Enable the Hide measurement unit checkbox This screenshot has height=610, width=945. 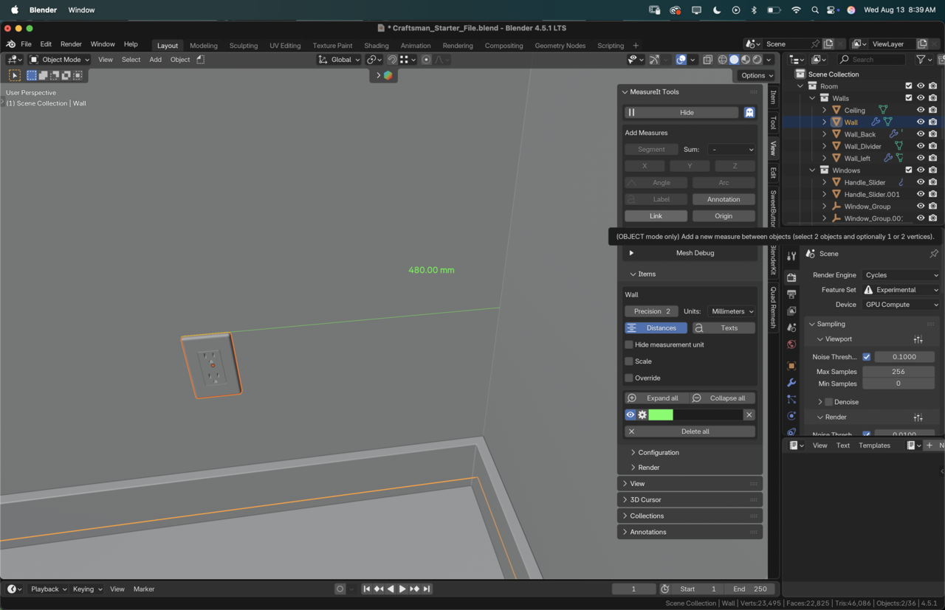click(629, 345)
